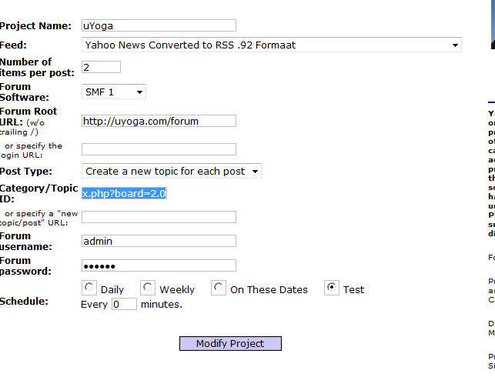Select the Daily schedule radio button

click(x=89, y=289)
